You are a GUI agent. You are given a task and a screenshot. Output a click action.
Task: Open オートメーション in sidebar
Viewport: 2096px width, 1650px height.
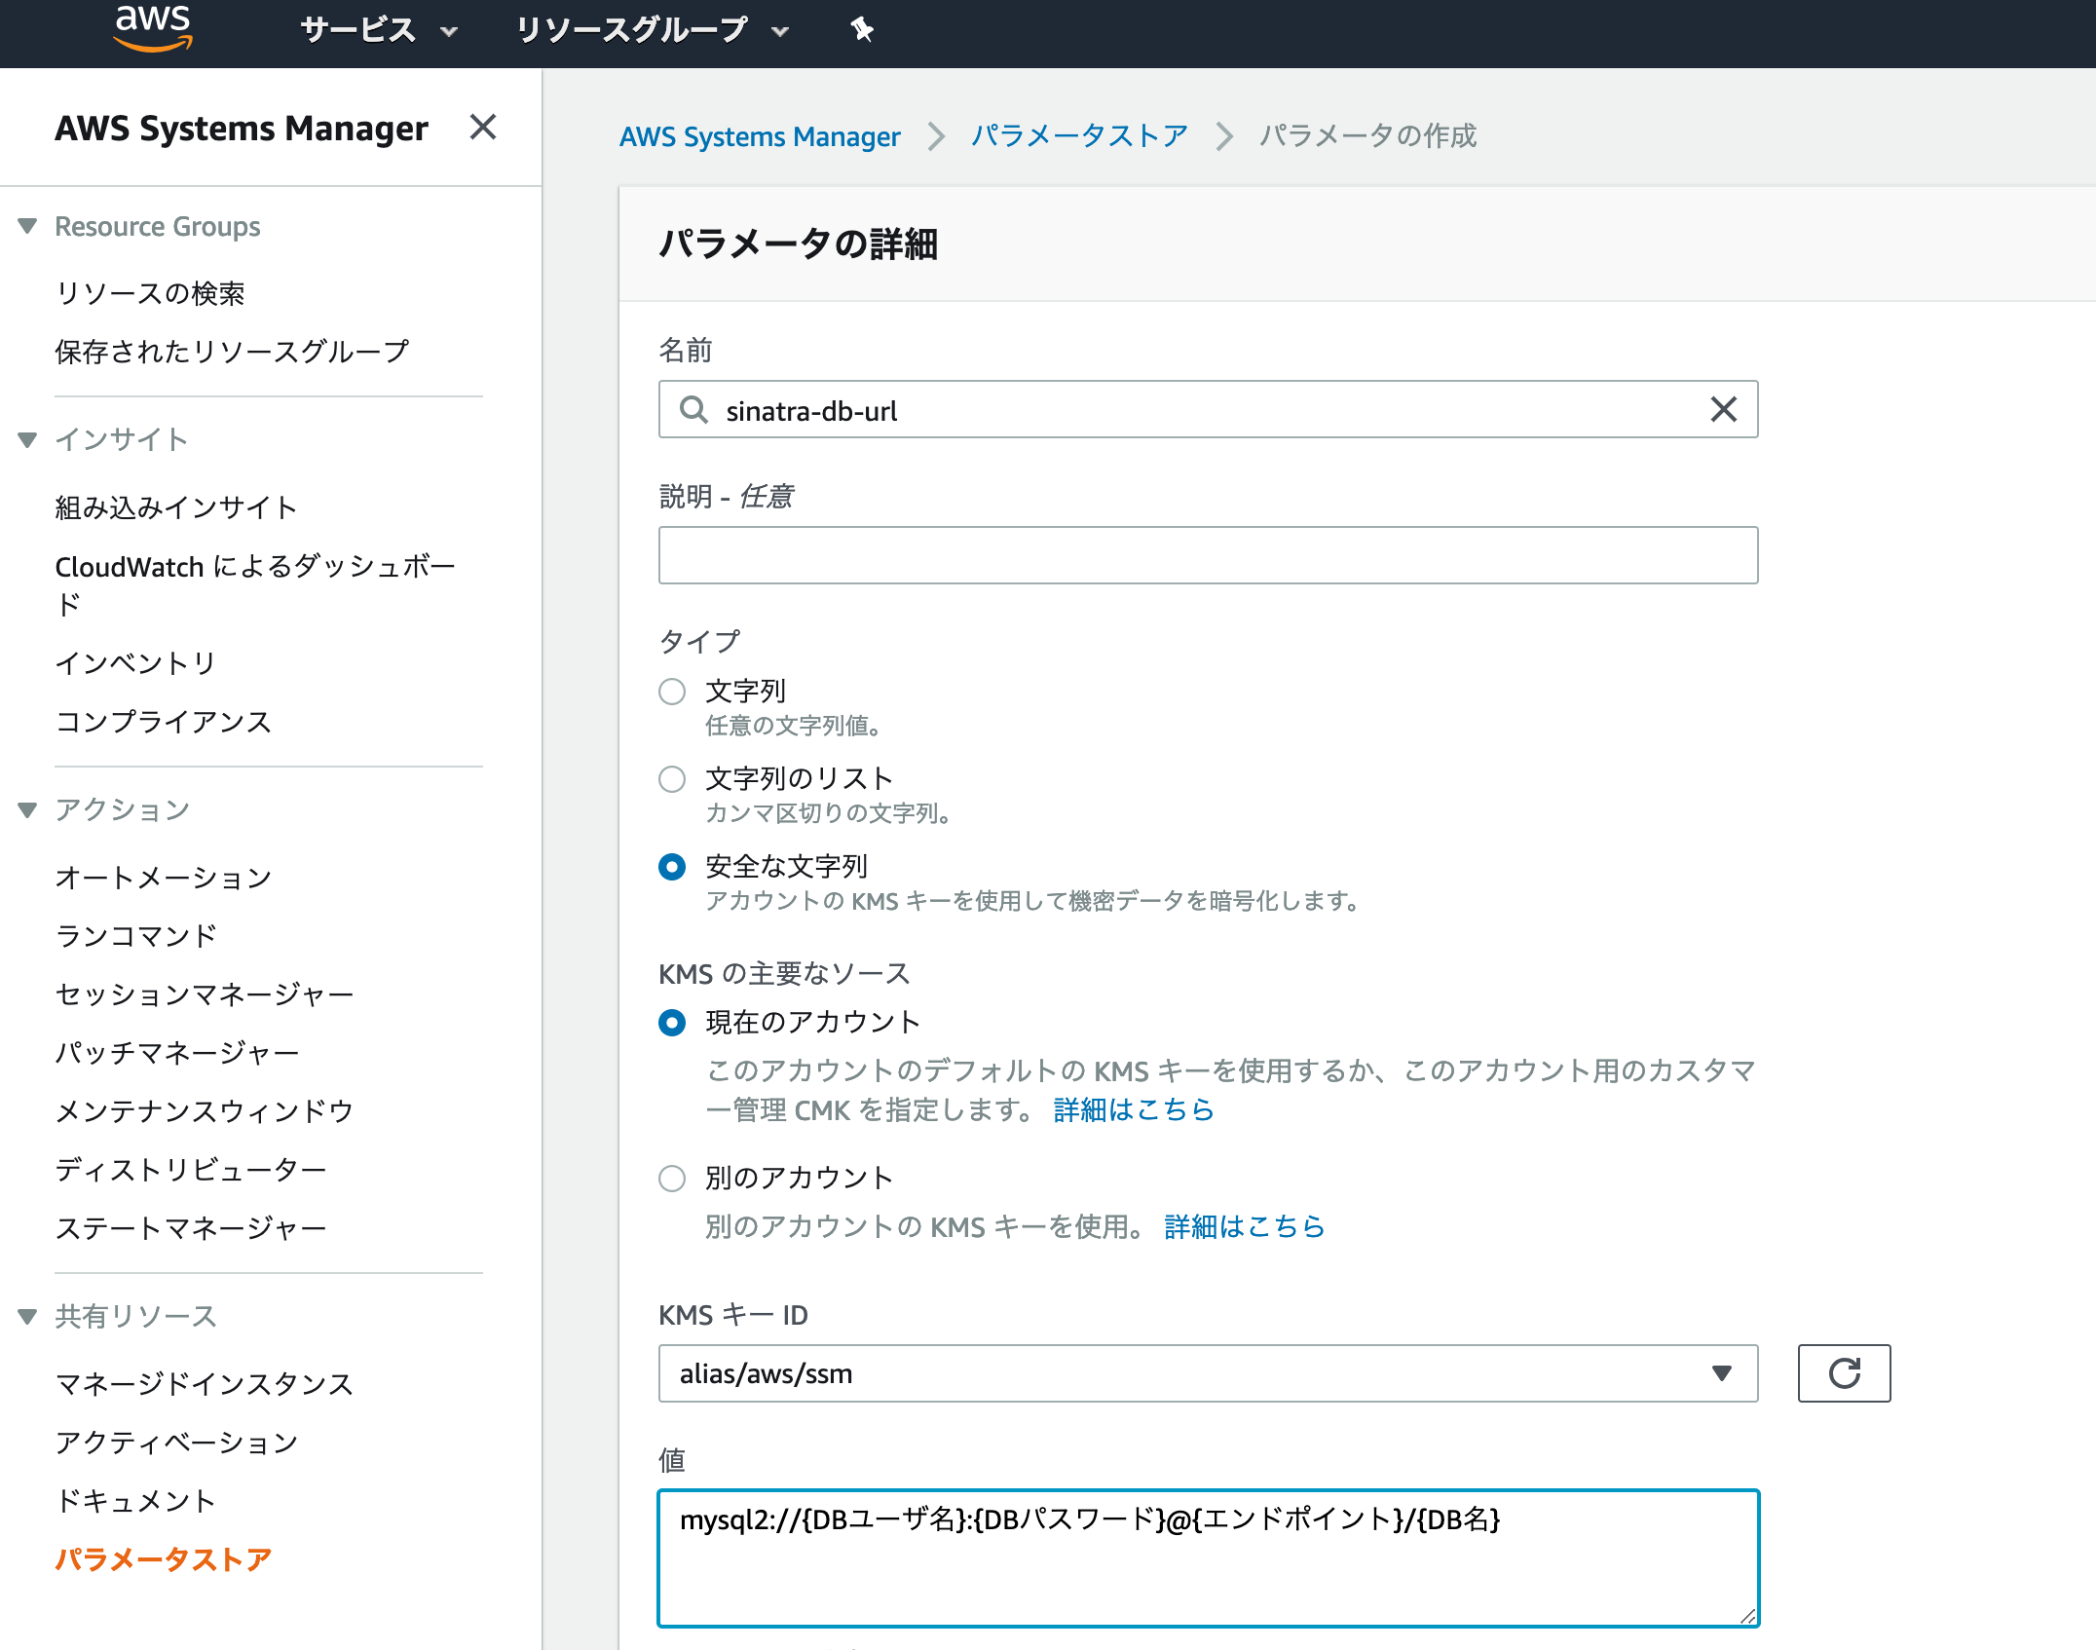point(163,878)
